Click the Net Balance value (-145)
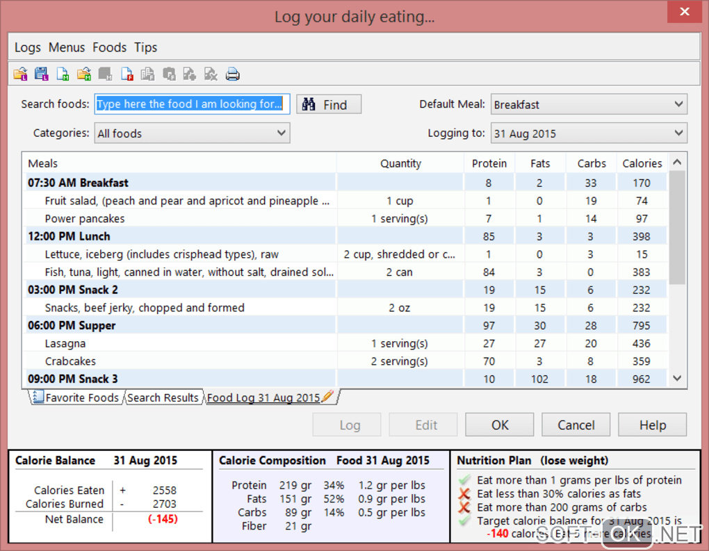The width and height of the screenshot is (709, 551). pos(163,519)
